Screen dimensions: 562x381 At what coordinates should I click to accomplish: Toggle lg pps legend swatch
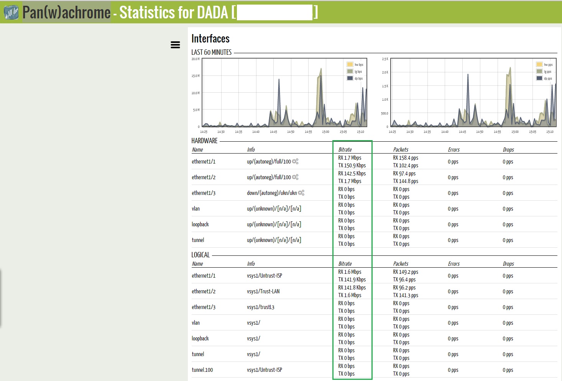point(539,71)
